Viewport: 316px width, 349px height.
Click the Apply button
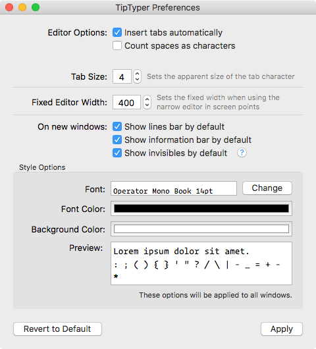coord(282,329)
